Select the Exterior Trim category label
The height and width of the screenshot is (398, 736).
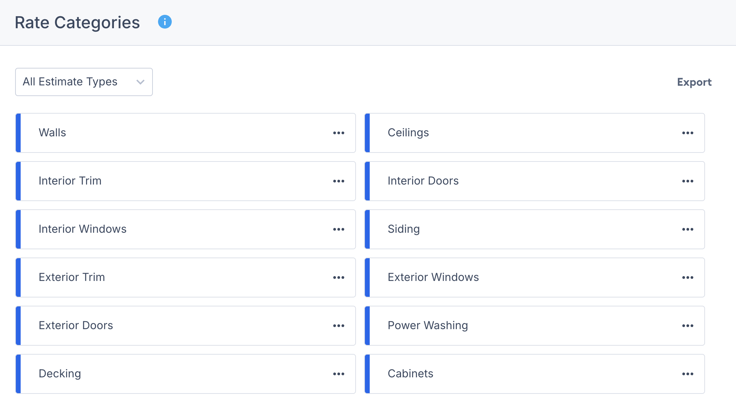click(x=72, y=277)
